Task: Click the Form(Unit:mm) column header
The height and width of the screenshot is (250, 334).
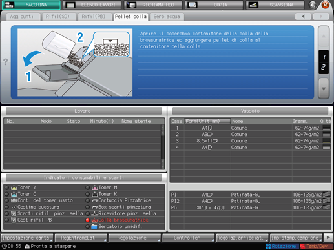Action: pyautogui.click(x=207, y=121)
